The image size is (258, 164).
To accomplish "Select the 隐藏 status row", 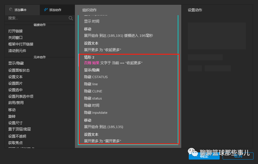I will (93, 98).
